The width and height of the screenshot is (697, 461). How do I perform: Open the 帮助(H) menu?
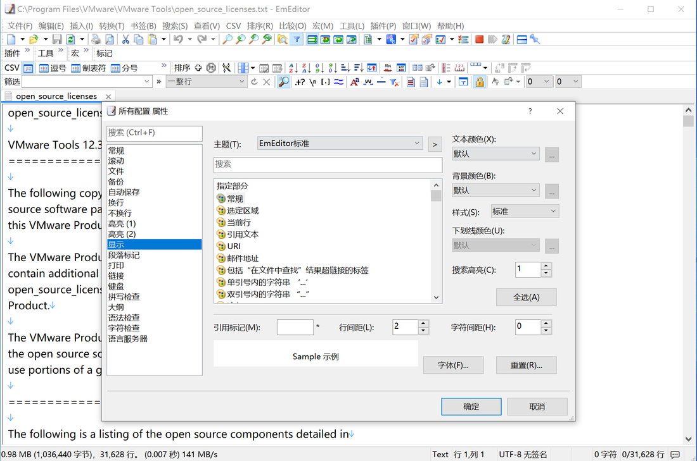[x=451, y=26]
